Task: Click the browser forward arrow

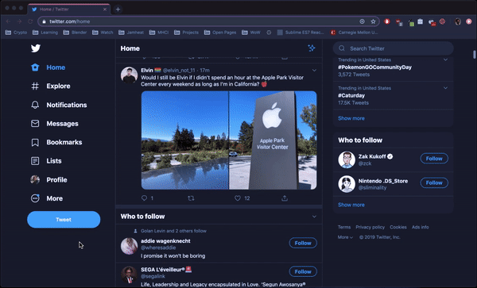Action: (x=19, y=21)
